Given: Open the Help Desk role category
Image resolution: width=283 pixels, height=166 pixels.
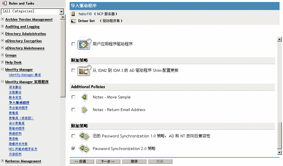Looking at the screenshot, I should pos(13,62).
